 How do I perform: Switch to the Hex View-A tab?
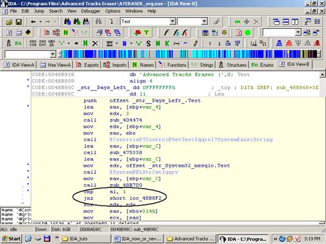(x=55, y=65)
